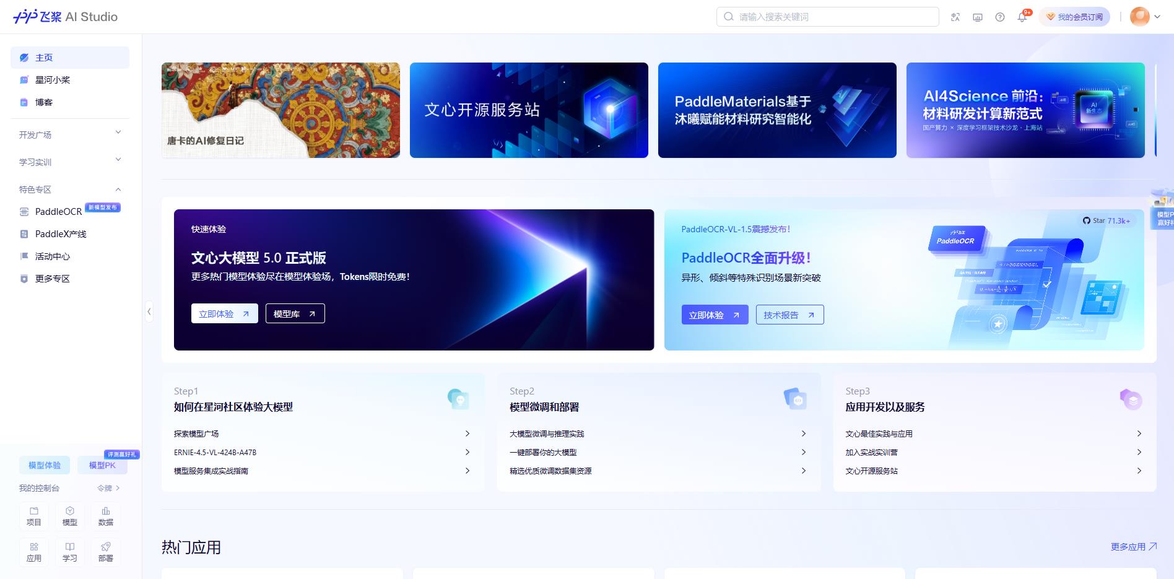Click 立即体验 for 文心大模型 5.0
The image size is (1174, 579).
point(224,313)
